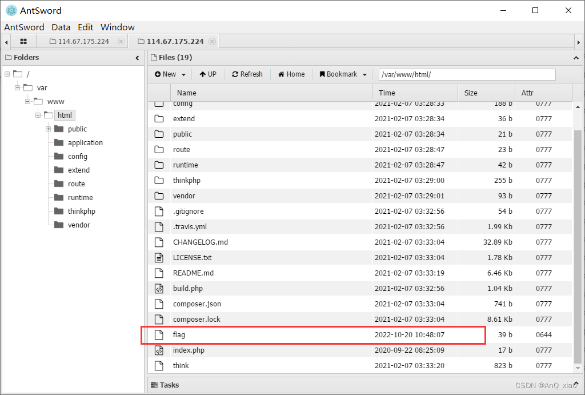The image size is (585, 395).
Task: Select thinkphp folder in tree
Action: tap(81, 212)
